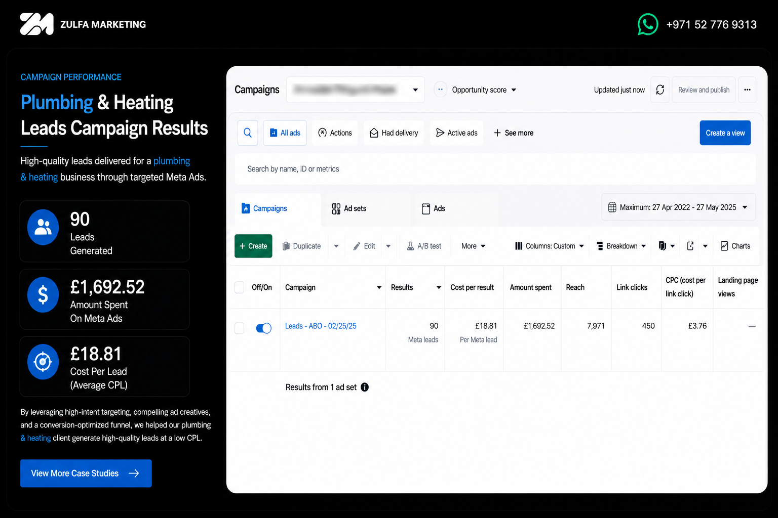Switch to the Ad sets tab
Image resolution: width=778 pixels, height=518 pixels.
(x=349, y=208)
